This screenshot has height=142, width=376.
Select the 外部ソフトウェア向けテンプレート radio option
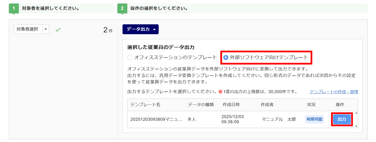click(x=226, y=58)
